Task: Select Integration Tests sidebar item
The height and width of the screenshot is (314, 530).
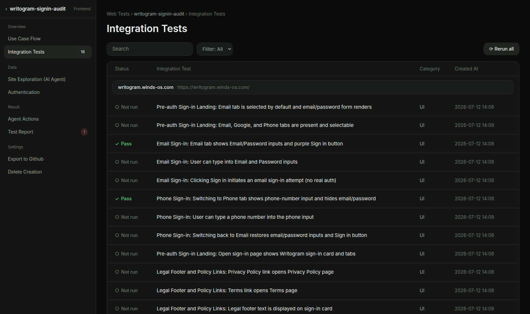Action: tap(48, 52)
